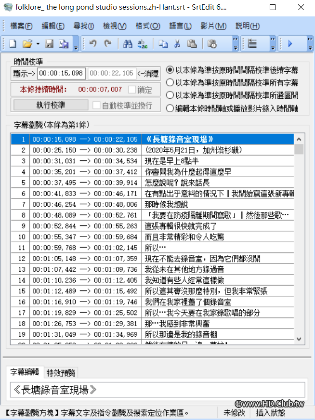Open a file via the folder icon
This screenshot has width=315, height=420.
coord(27,43)
